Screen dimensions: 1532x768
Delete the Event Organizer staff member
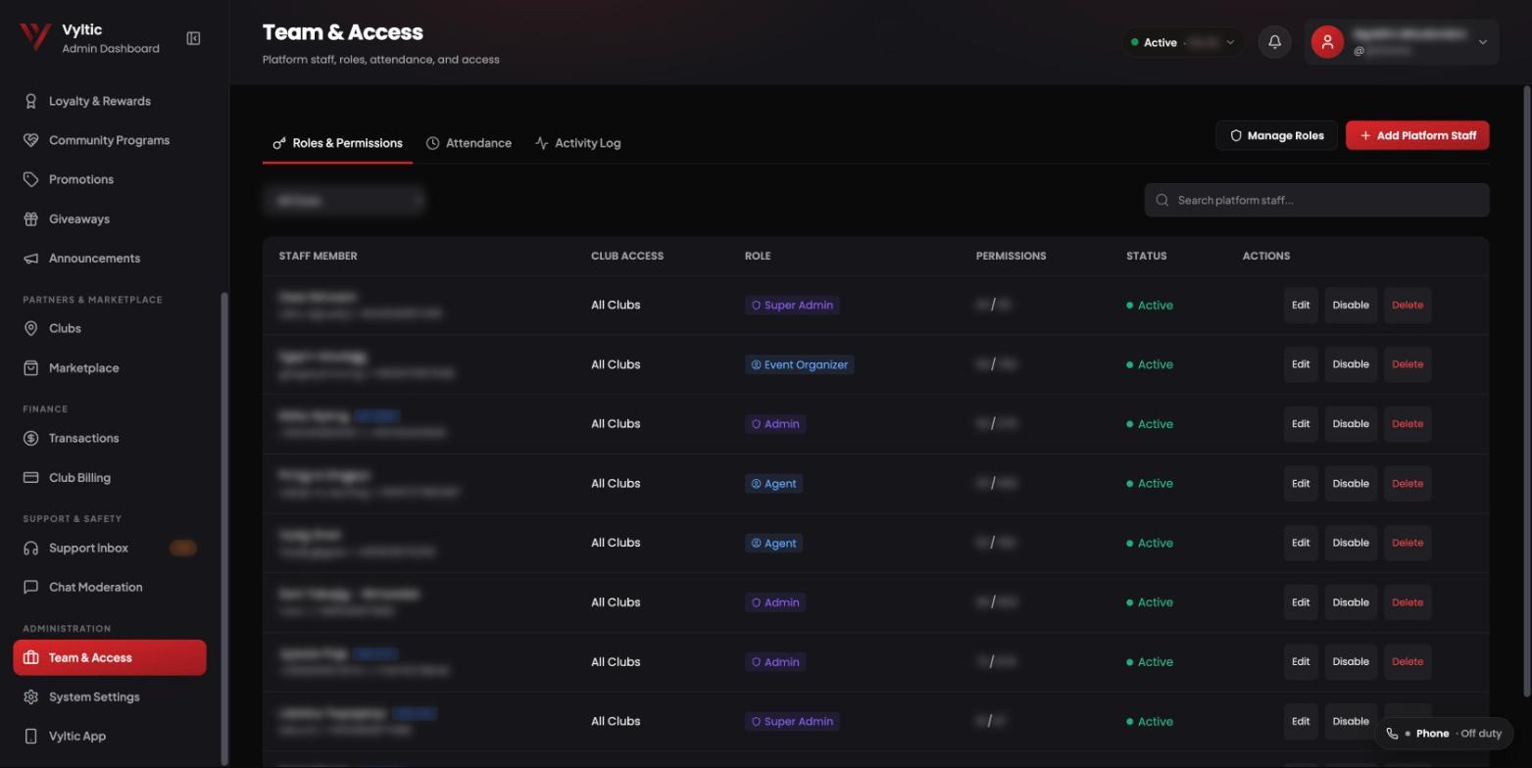pyautogui.click(x=1408, y=364)
